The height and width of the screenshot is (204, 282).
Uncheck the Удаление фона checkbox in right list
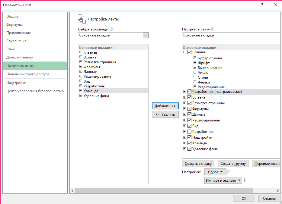[190, 149]
